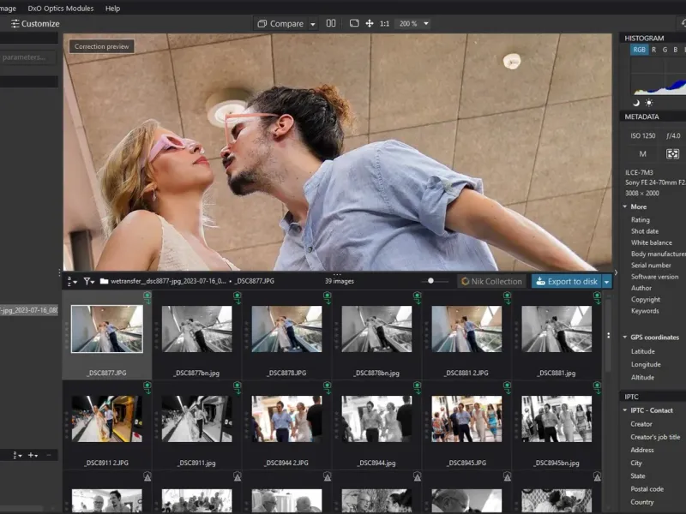Open the DxO Optics Modules menu
The width and height of the screenshot is (686, 514).
(x=62, y=8)
